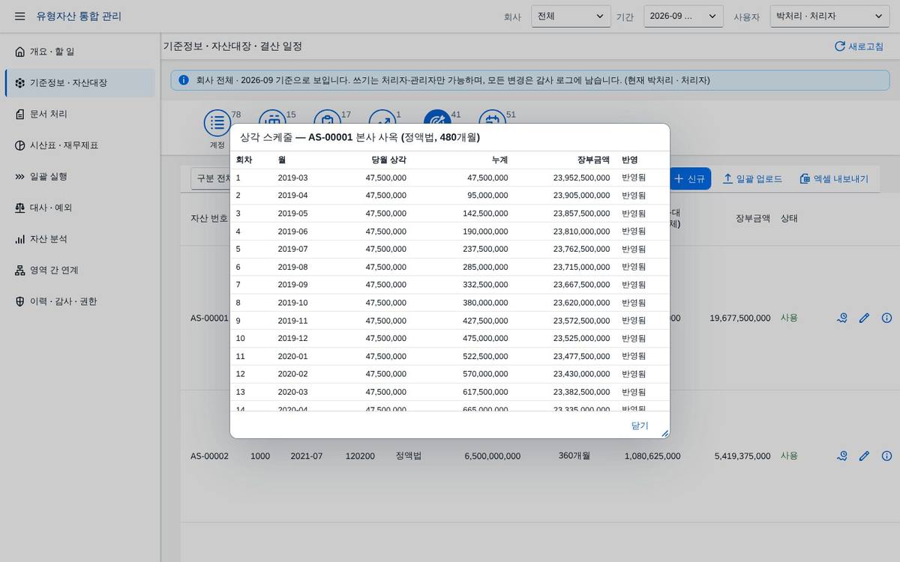Select 기준정보 · 자산대장 in sidebar
900x562 pixels.
point(79,82)
